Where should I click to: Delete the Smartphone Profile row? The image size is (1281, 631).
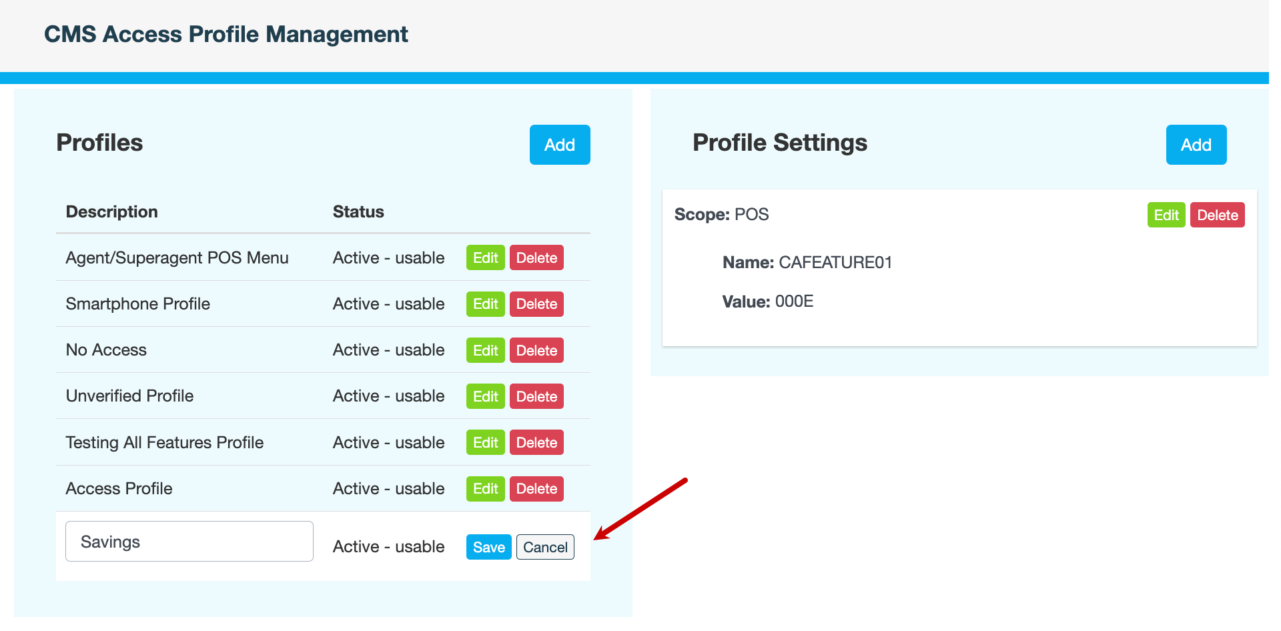(x=536, y=304)
